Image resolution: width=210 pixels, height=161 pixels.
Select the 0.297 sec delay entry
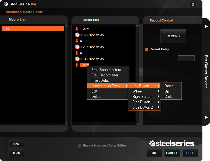[92, 47]
